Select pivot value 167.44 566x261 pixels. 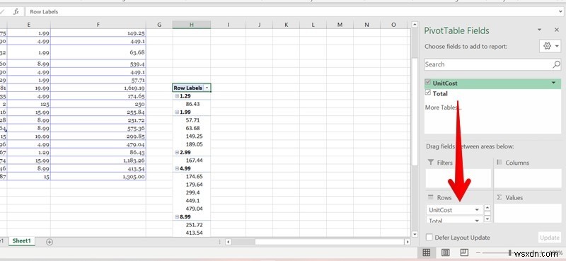191,161
